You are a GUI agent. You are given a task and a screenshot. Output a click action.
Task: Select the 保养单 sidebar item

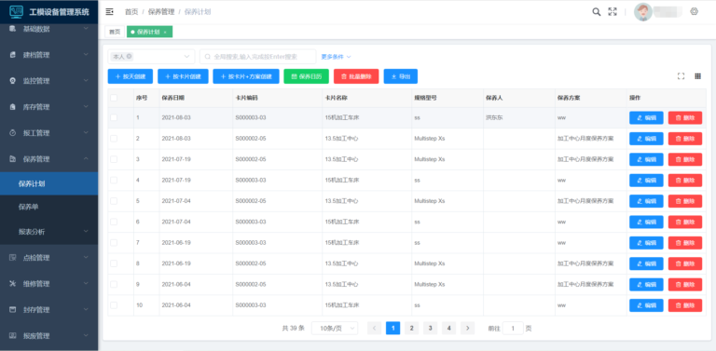pos(48,207)
